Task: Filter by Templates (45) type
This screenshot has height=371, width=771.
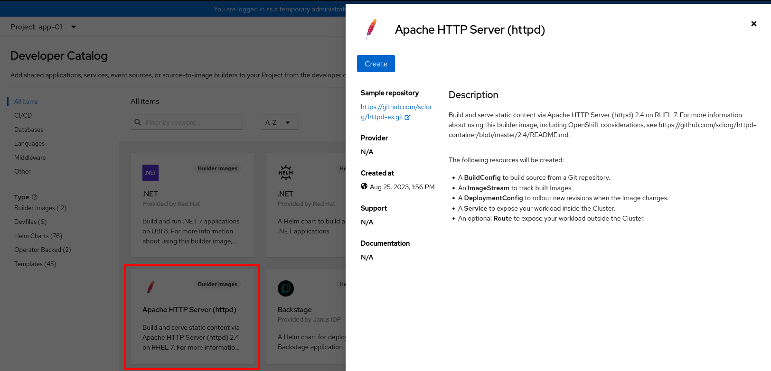Action: click(x=35, y=264)
